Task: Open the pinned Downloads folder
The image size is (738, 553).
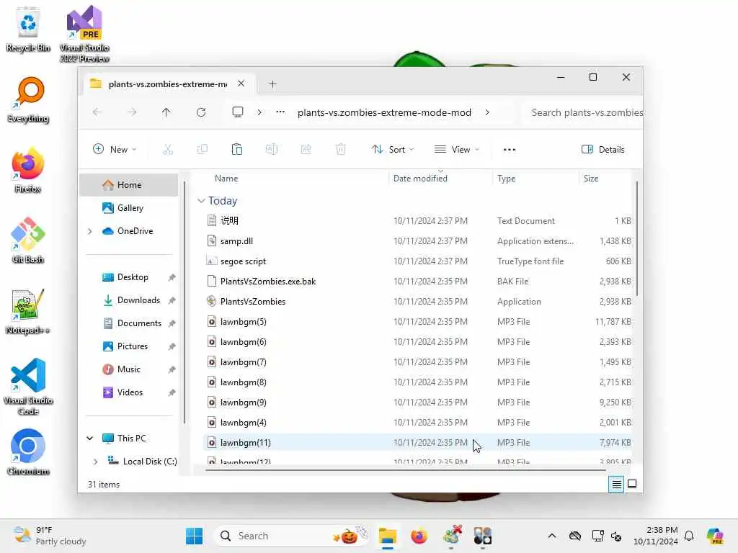Action: [x=128, y=300]
